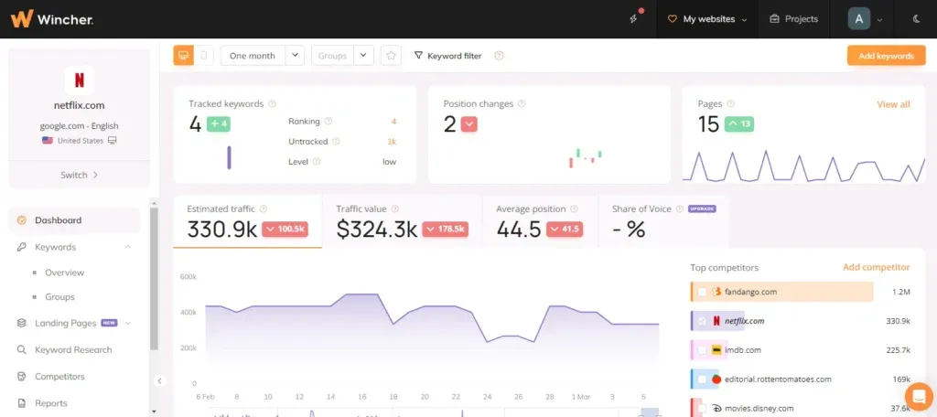Click help icon next to Position changes
The image size is (937, 417).
coord(521,104)
